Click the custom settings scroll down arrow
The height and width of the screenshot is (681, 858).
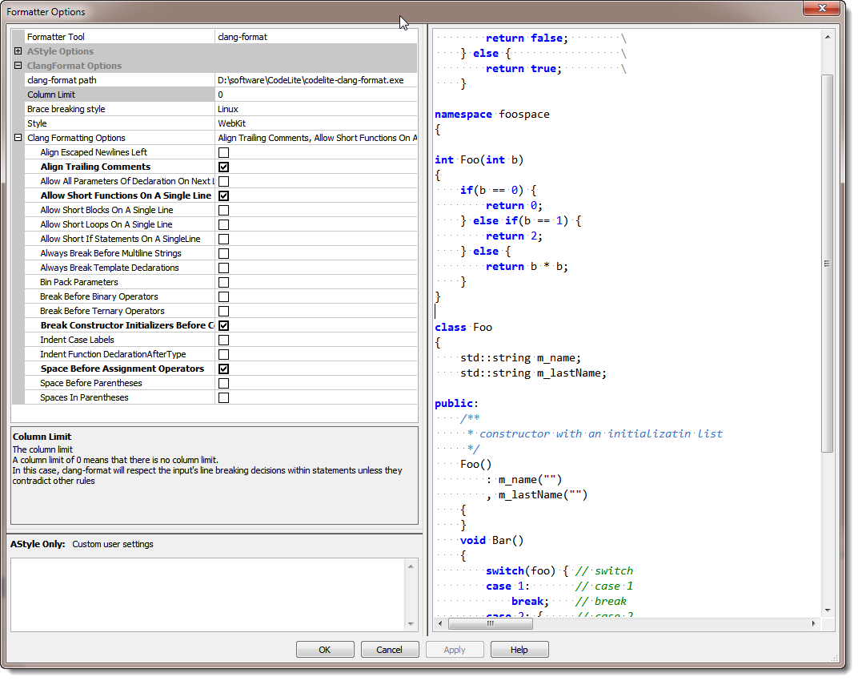(411, 624)
